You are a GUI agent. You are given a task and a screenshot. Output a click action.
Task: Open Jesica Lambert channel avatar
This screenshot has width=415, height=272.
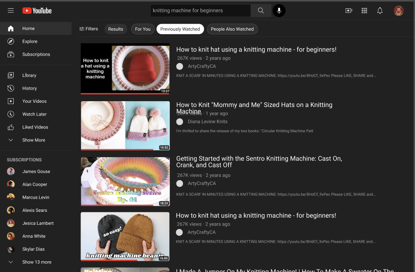click(11, 223)
